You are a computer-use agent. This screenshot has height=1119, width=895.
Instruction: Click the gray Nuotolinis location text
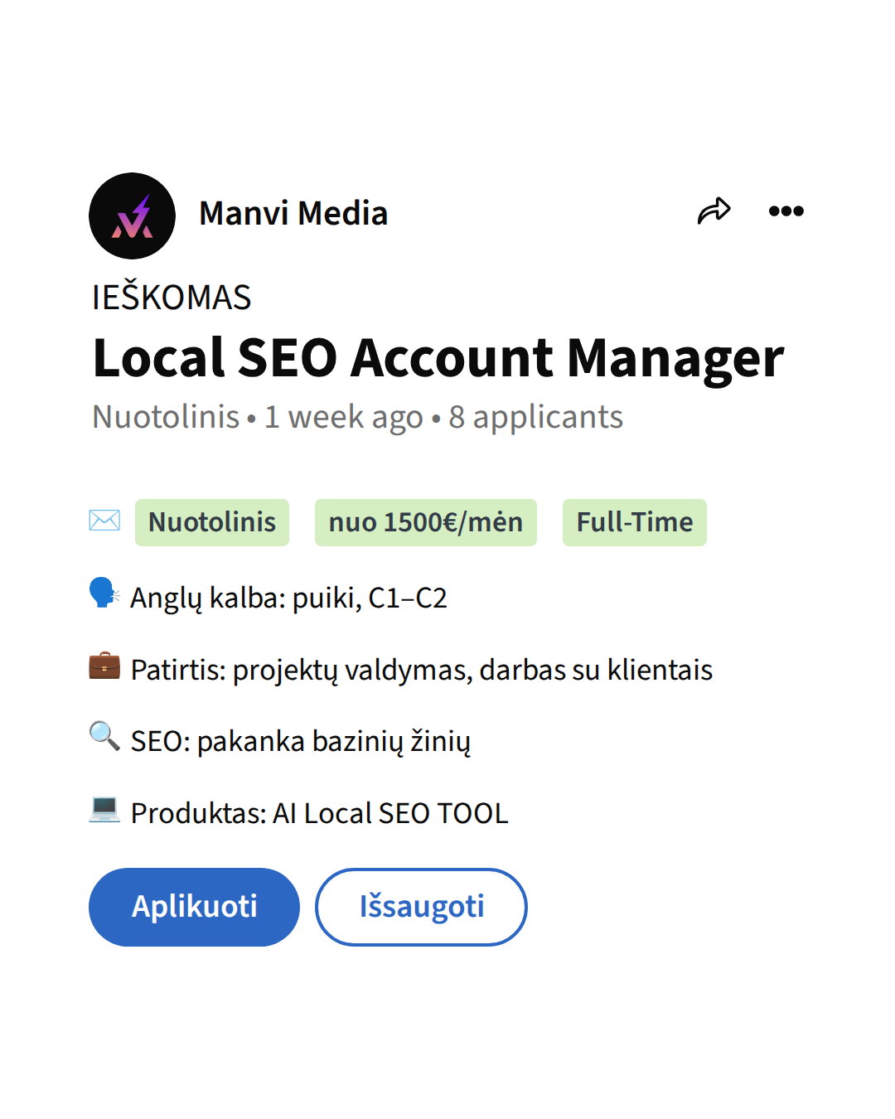click(x=166, y=417)
